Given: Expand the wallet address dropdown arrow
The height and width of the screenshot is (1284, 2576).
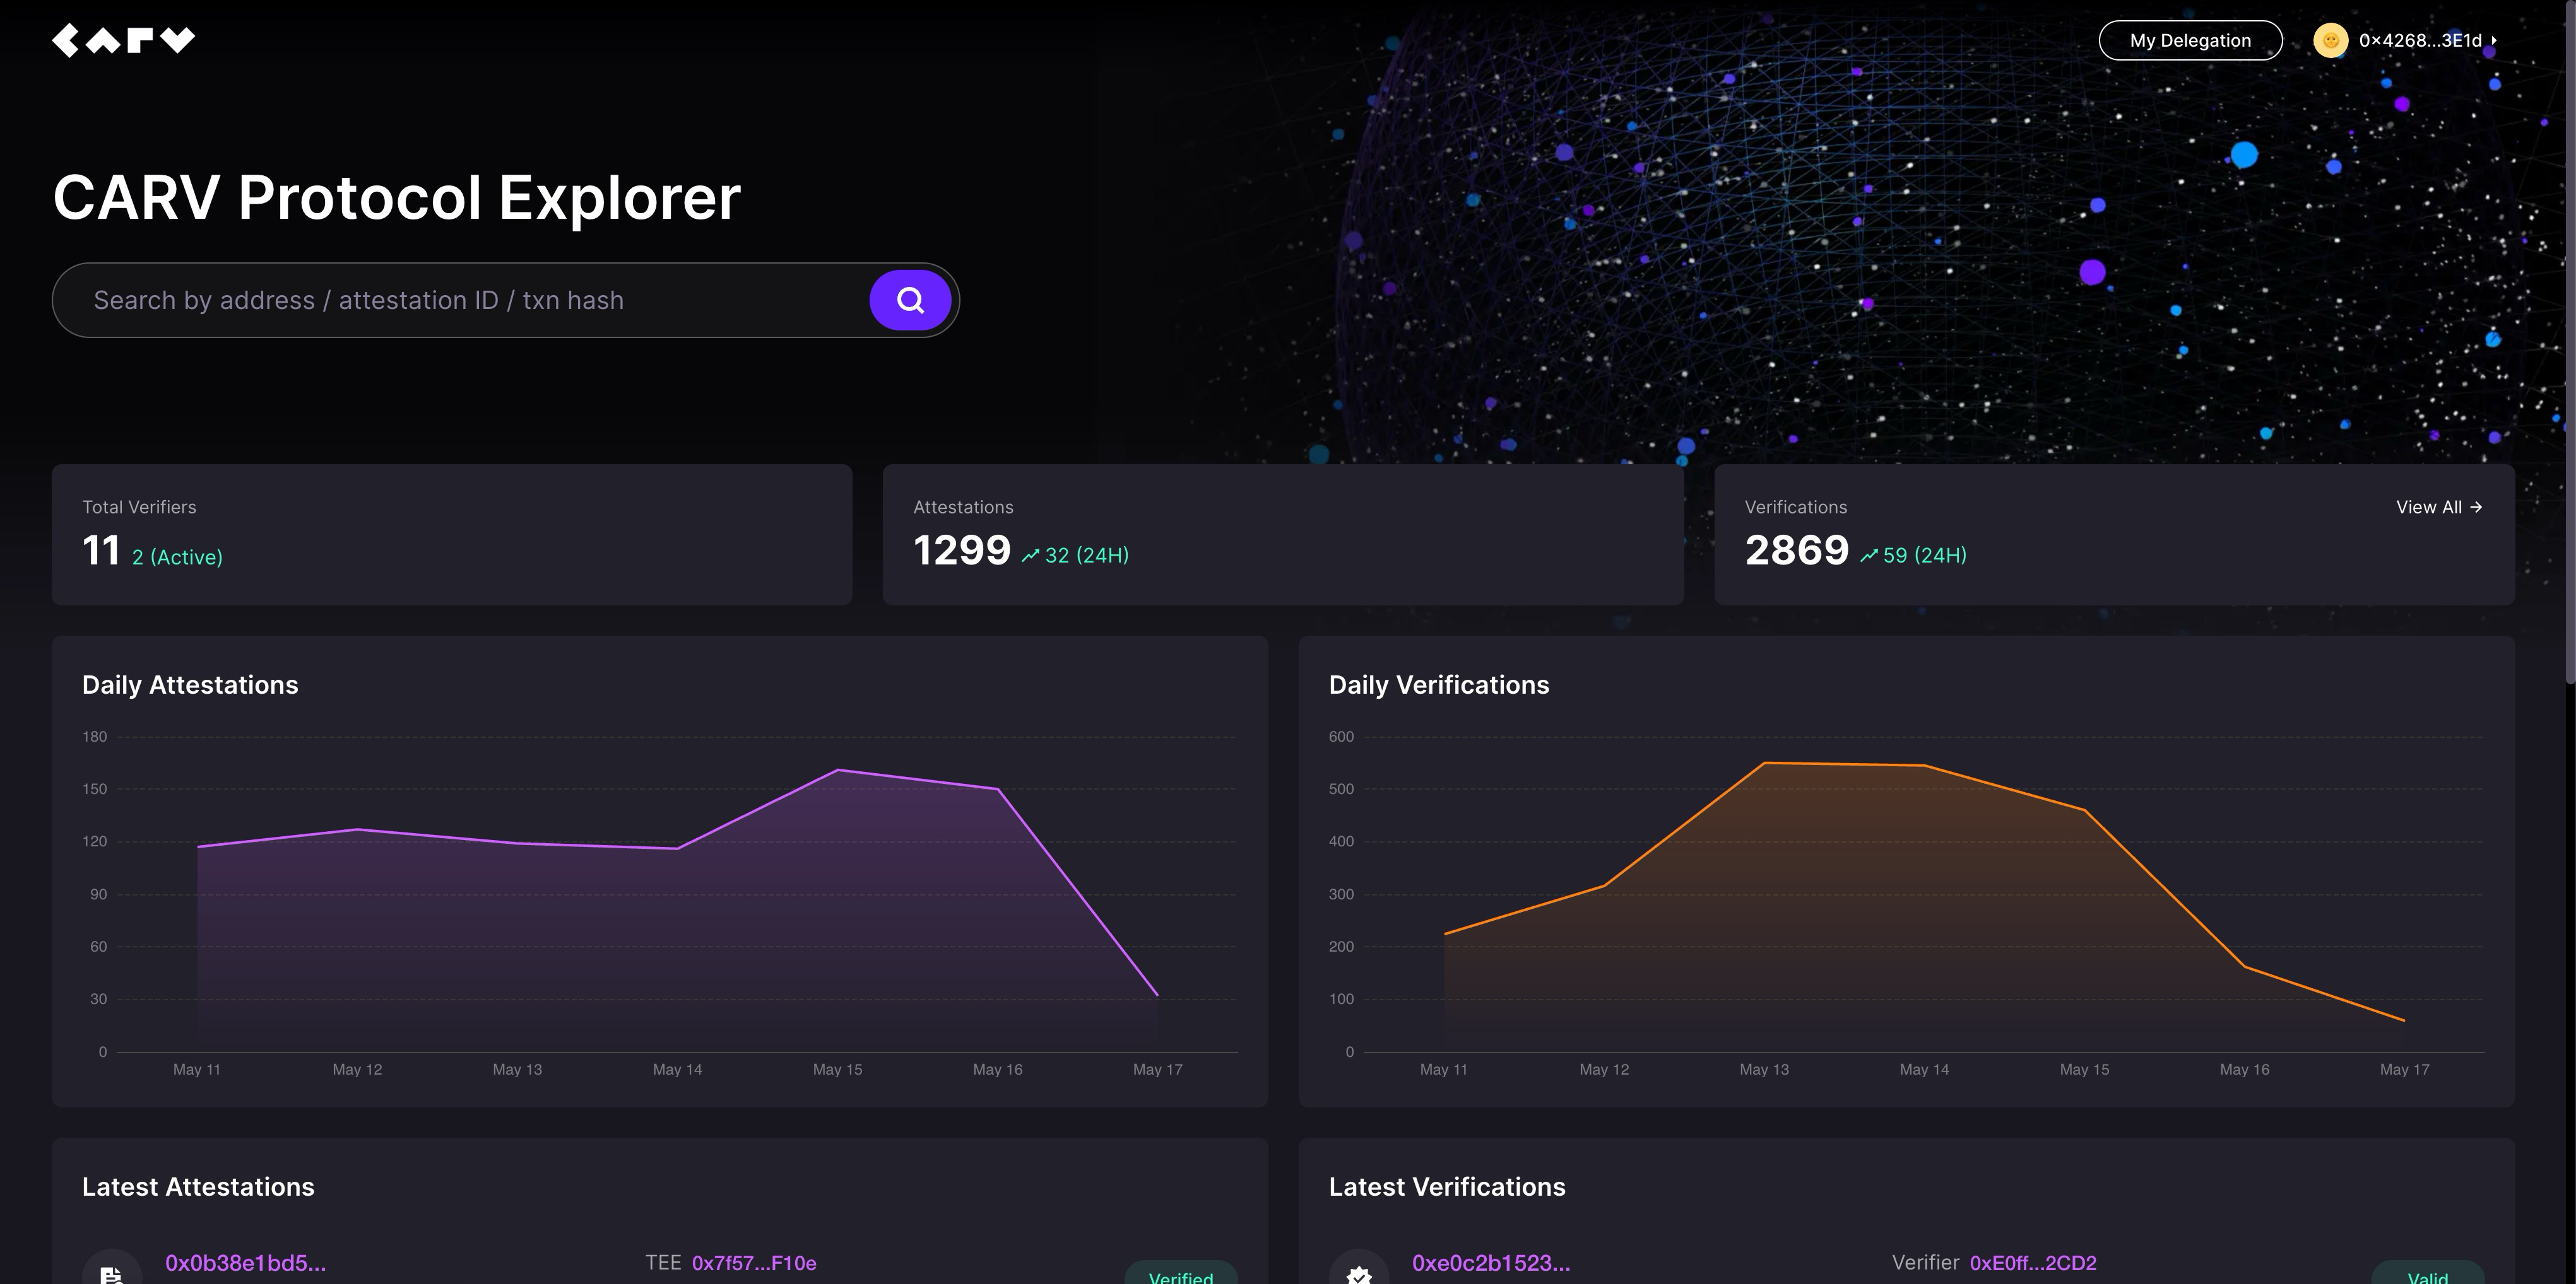Looking at the screenshot, I should 2495,41.
